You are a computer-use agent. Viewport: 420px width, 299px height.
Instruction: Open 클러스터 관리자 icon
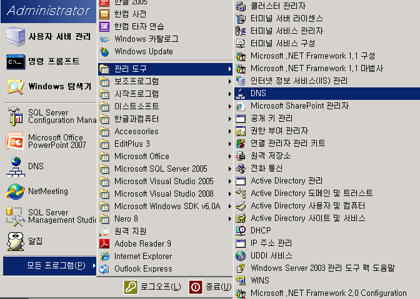[241, 6]
